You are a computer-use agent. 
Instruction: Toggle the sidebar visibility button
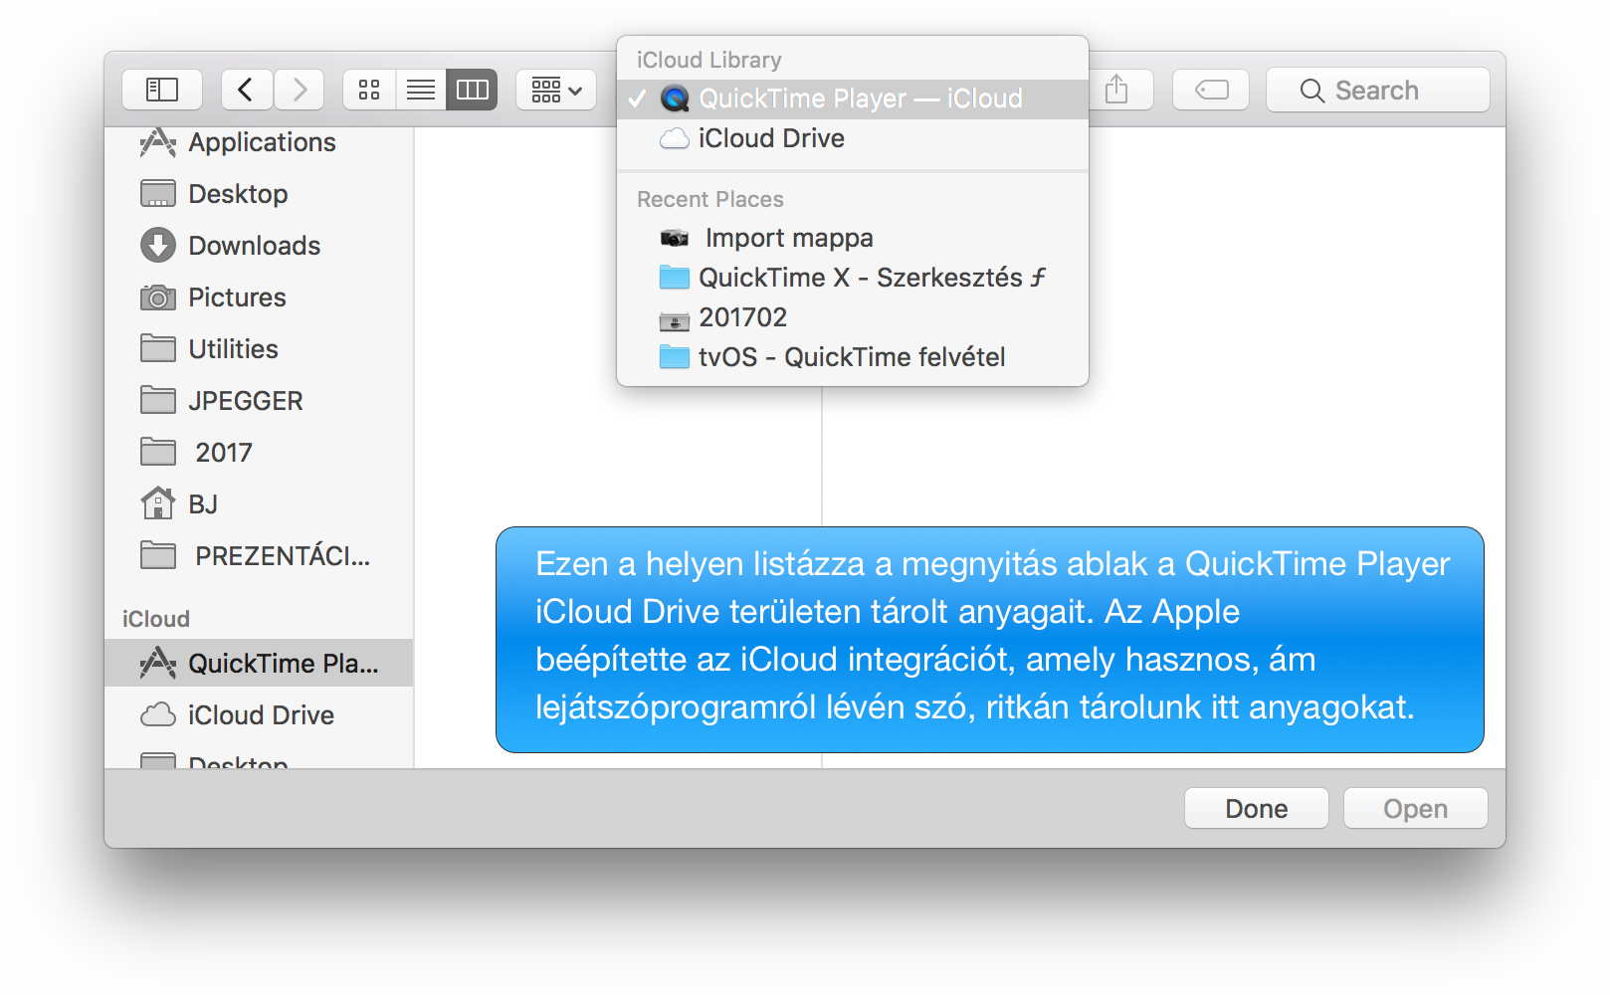[x=162, y=90]
